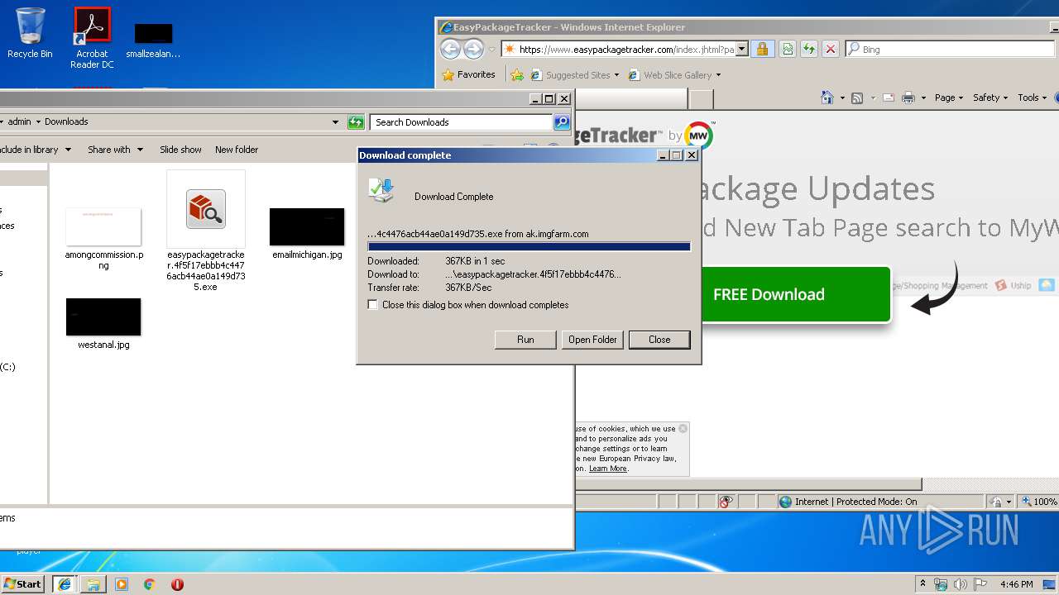Click the download progress bar
This screenshot has width=1059, height=595.
coord(529,246)
